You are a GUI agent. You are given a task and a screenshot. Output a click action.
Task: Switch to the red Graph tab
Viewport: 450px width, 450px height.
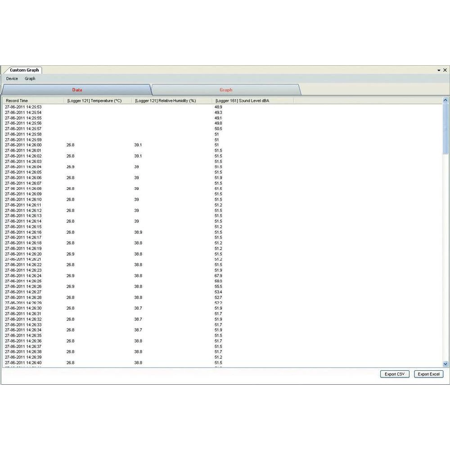tap(226, 90)
